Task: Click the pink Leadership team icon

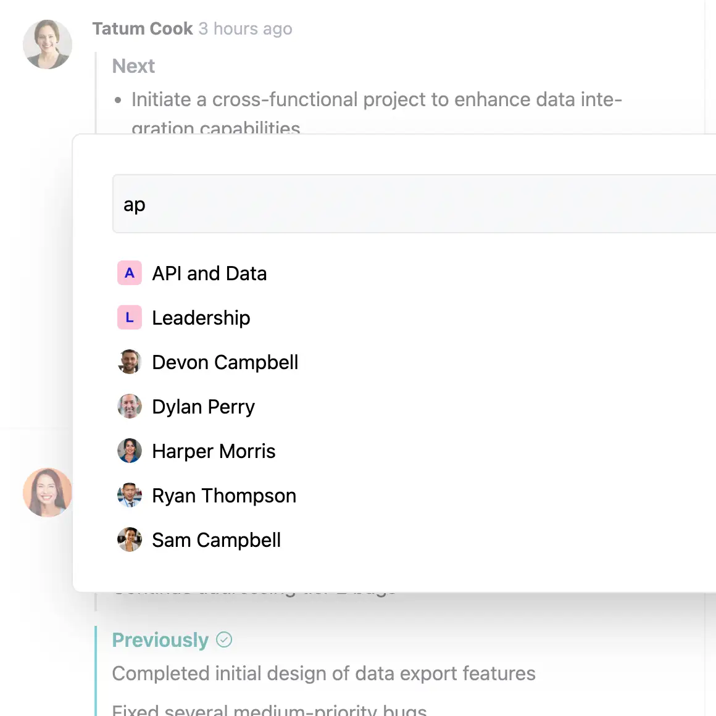Action: (x=130, y=317)
